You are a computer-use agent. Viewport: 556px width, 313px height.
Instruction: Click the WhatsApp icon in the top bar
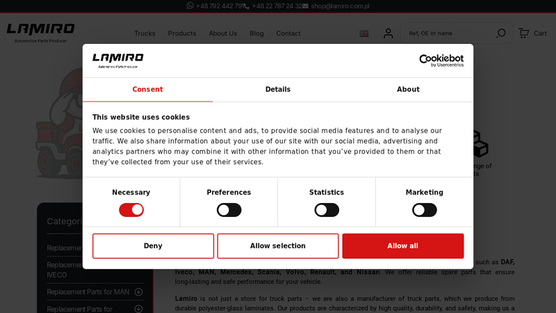coord(190,6)
